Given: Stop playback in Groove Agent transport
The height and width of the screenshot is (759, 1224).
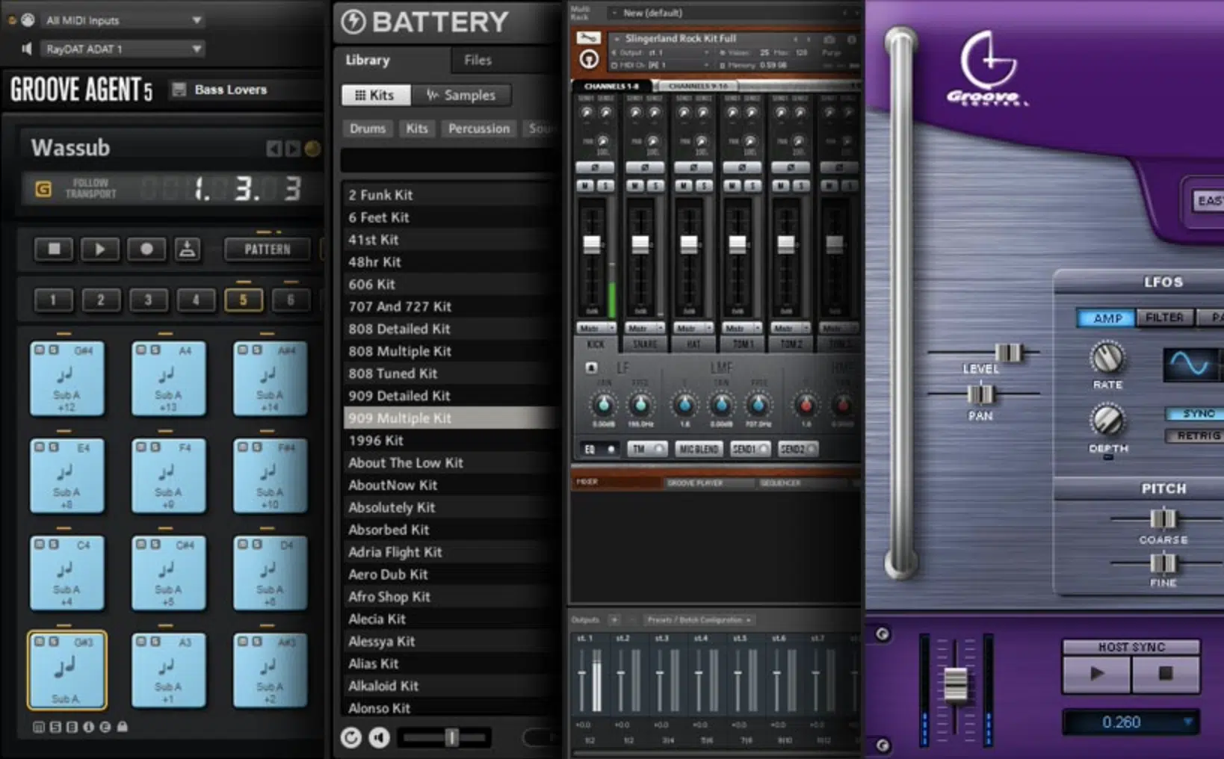Looking at the screenshot, I should click(x=54, y=249).
